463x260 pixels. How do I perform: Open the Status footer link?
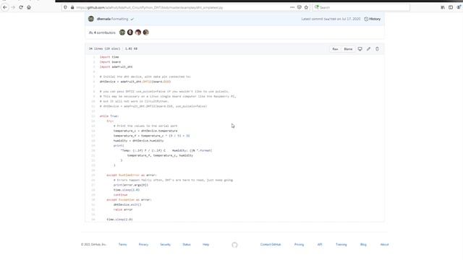click(187, 244)
